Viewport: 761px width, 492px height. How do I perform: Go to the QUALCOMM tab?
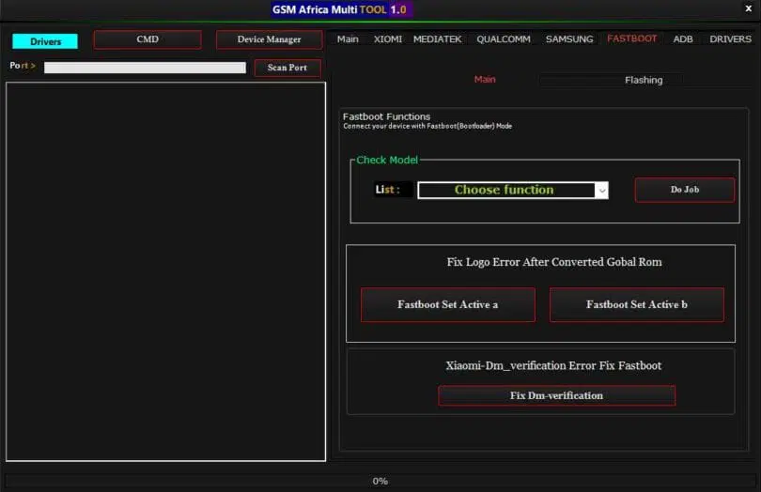[x=504, y=39]
